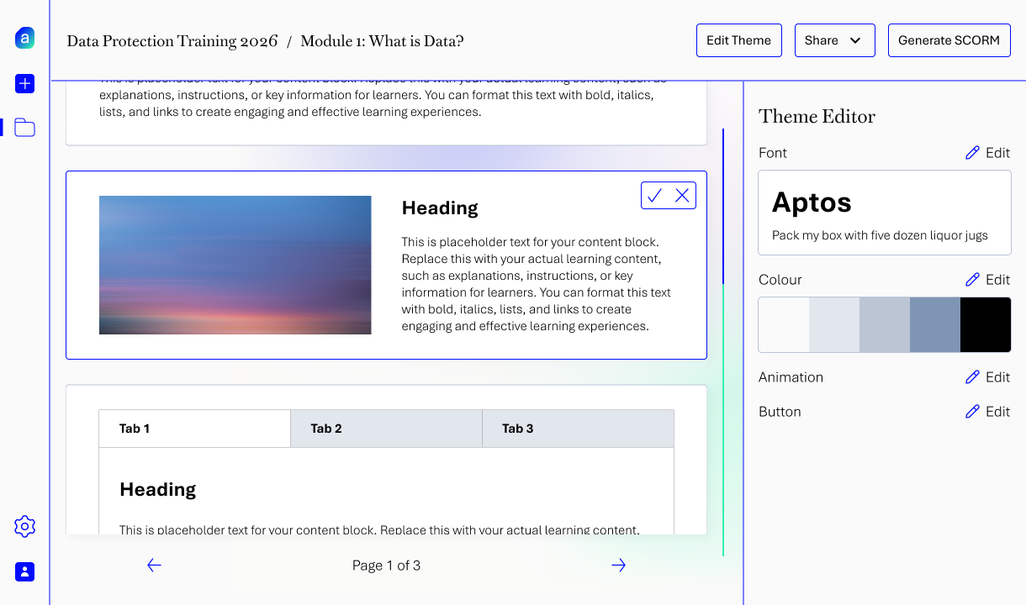
Task: Click pencil icon beside Font
Action: click(972, 153)
